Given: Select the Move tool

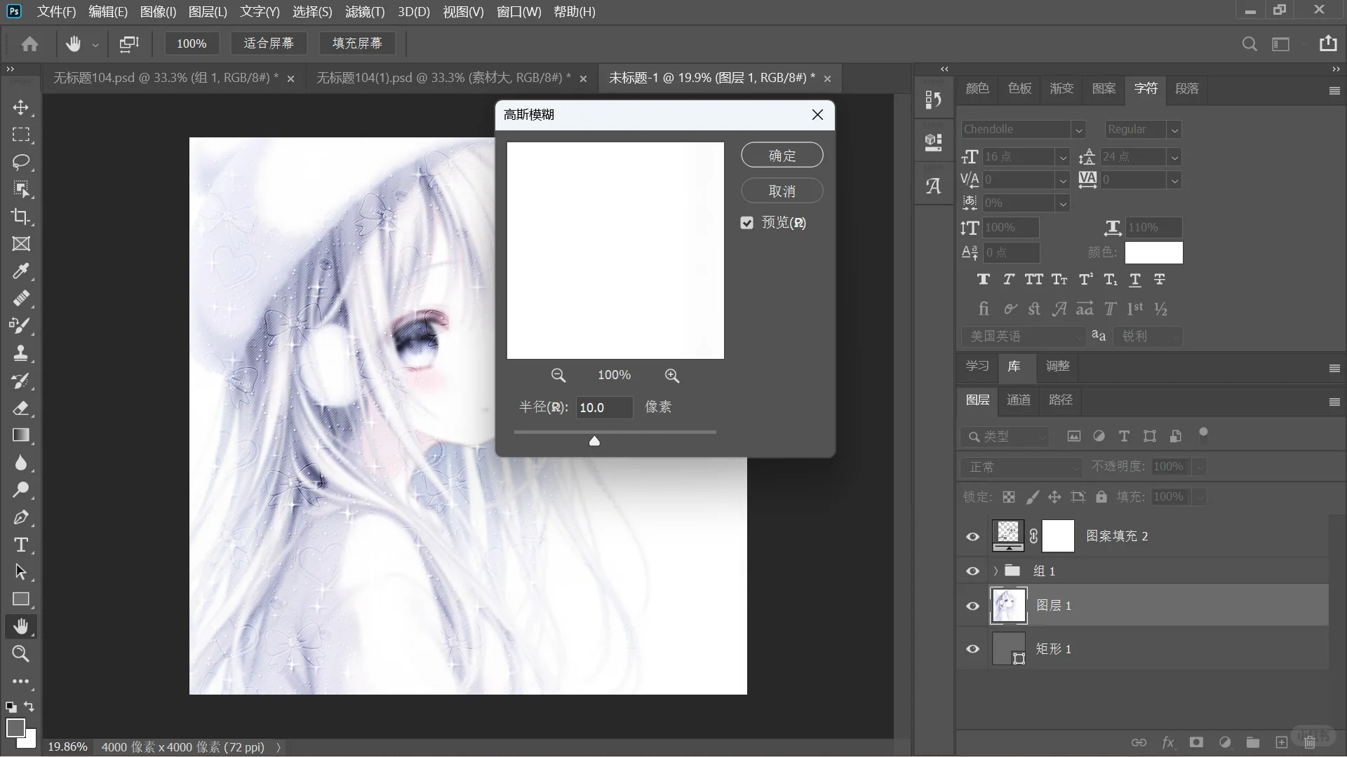Looking at the screenshot, I should tap(21, 107).
